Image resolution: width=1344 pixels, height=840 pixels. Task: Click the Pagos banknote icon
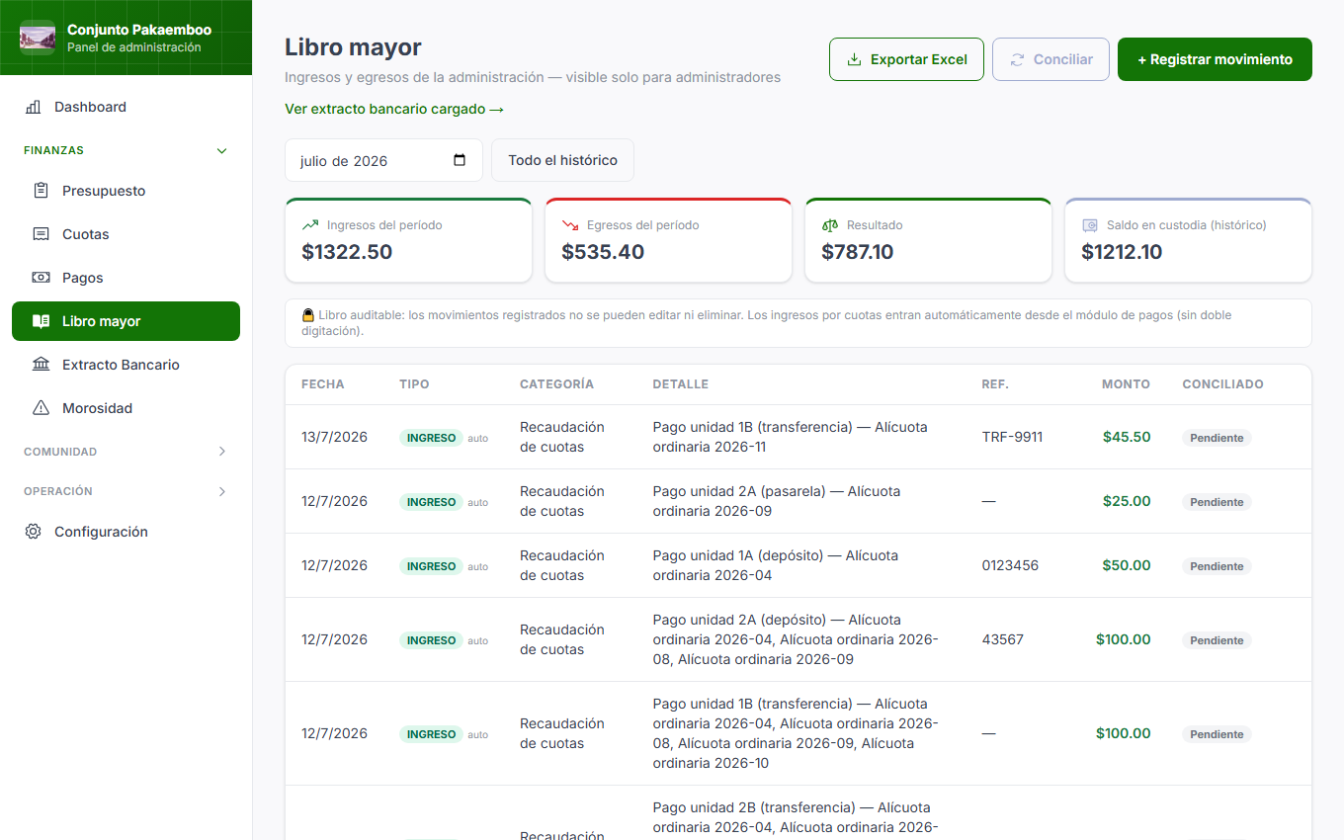click(x=41, y=278)
